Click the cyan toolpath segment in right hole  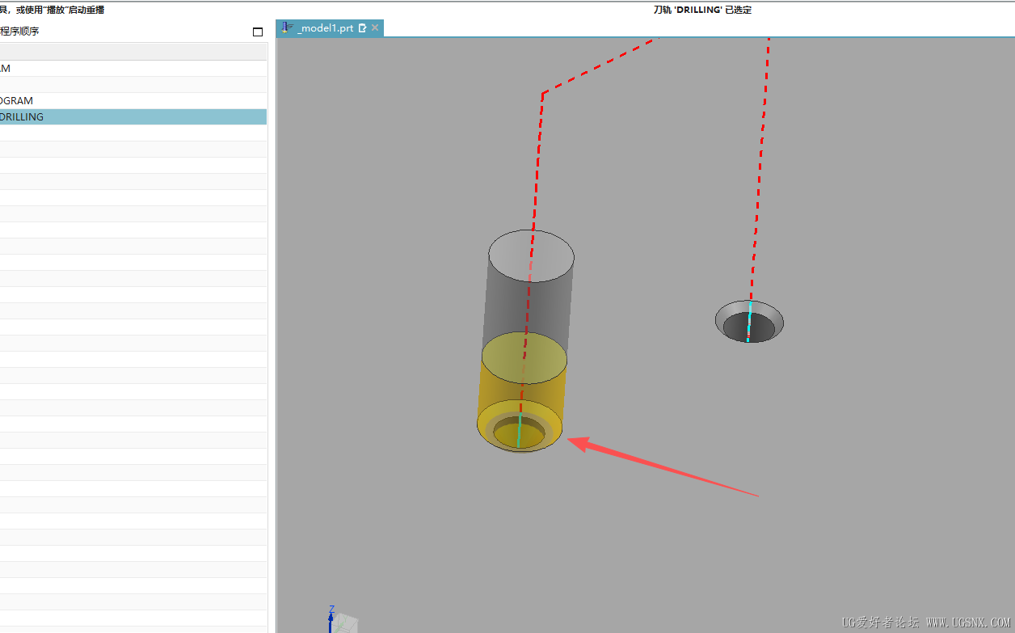click(x=749, y=321)
